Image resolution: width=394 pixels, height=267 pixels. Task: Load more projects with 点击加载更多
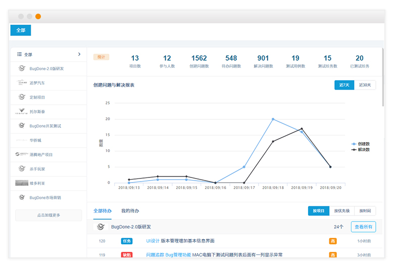tap(48, 215)
